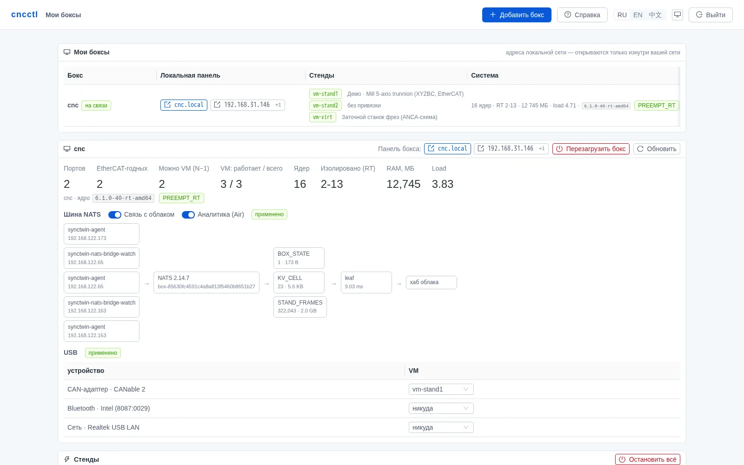Image resolution: width=744 pixels, height=465 pixels.
Task: Switch language to 中文
Action: 655,15
